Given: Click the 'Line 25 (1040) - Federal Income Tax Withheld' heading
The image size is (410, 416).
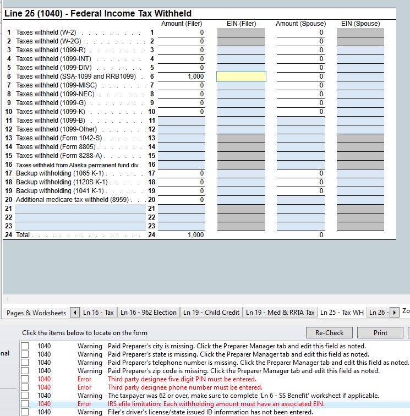Looking at the screenshot, I should (98, 13).
